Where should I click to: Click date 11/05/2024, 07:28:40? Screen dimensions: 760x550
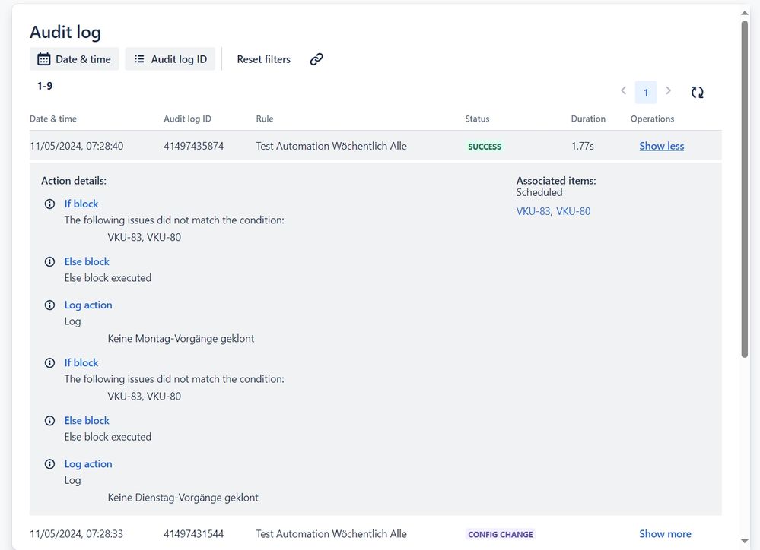click(x=77, y=146)
